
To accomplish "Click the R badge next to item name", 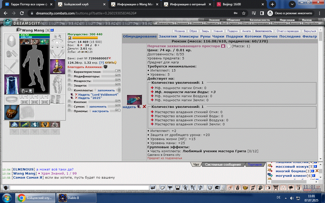I will tap(223, 46).
